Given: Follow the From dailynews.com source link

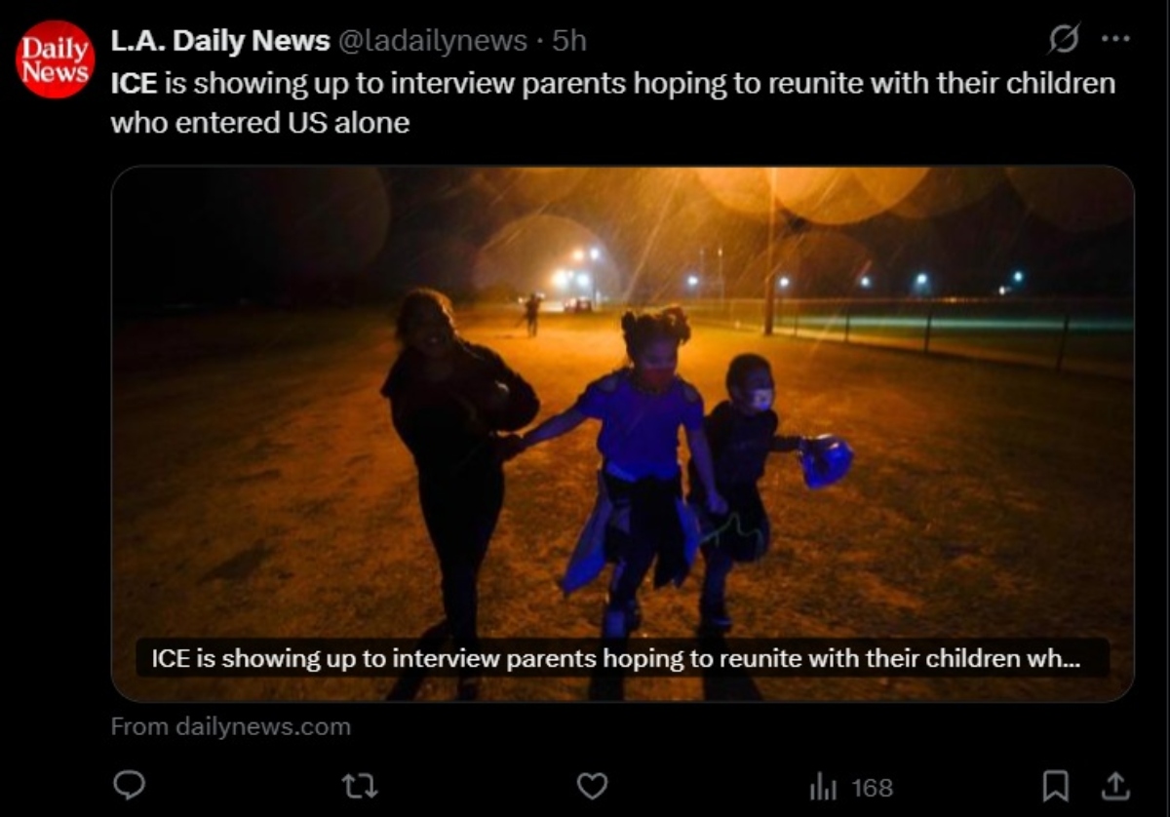Looking at the screenshot, I should [x=230, y=726].
